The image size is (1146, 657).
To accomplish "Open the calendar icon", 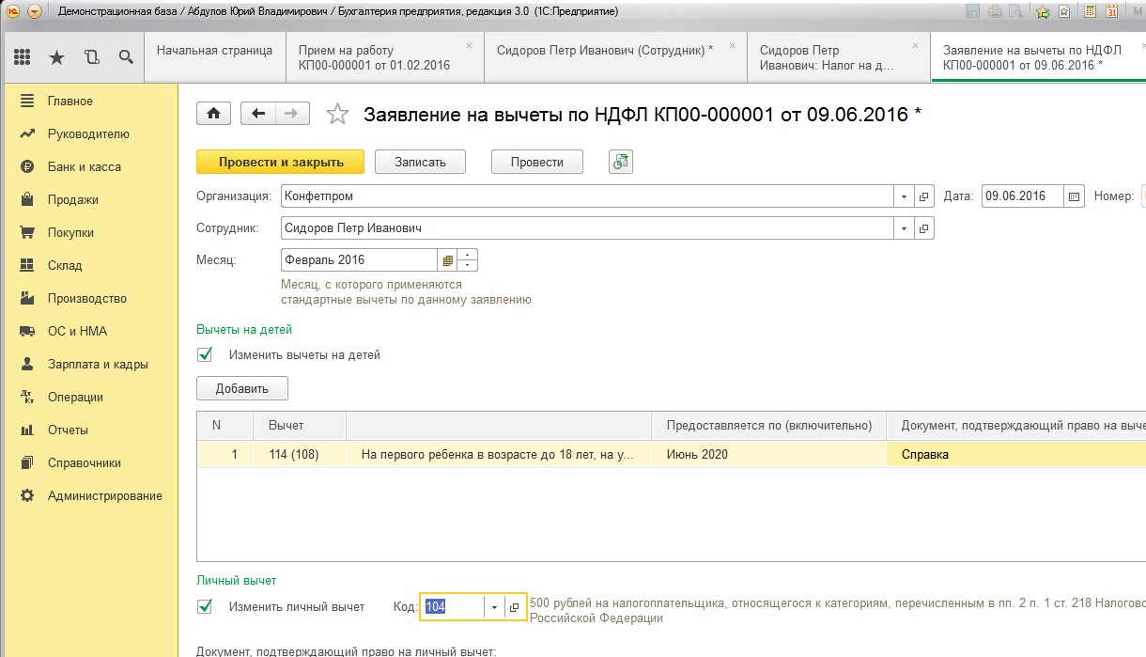I will pos(1112,12).
